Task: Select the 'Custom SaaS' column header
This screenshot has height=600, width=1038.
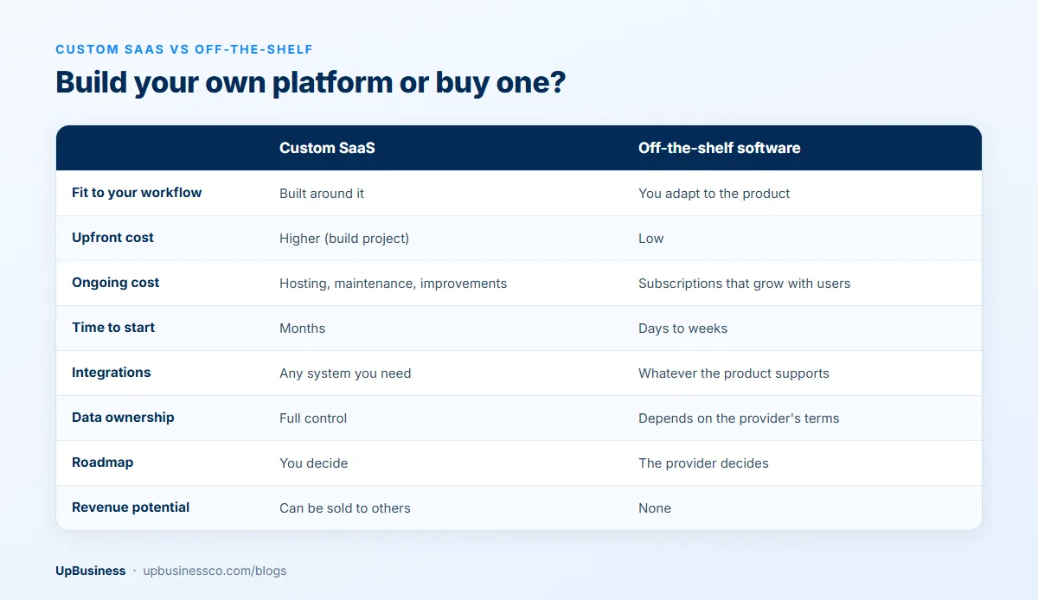Action: [x=327, y=148]
